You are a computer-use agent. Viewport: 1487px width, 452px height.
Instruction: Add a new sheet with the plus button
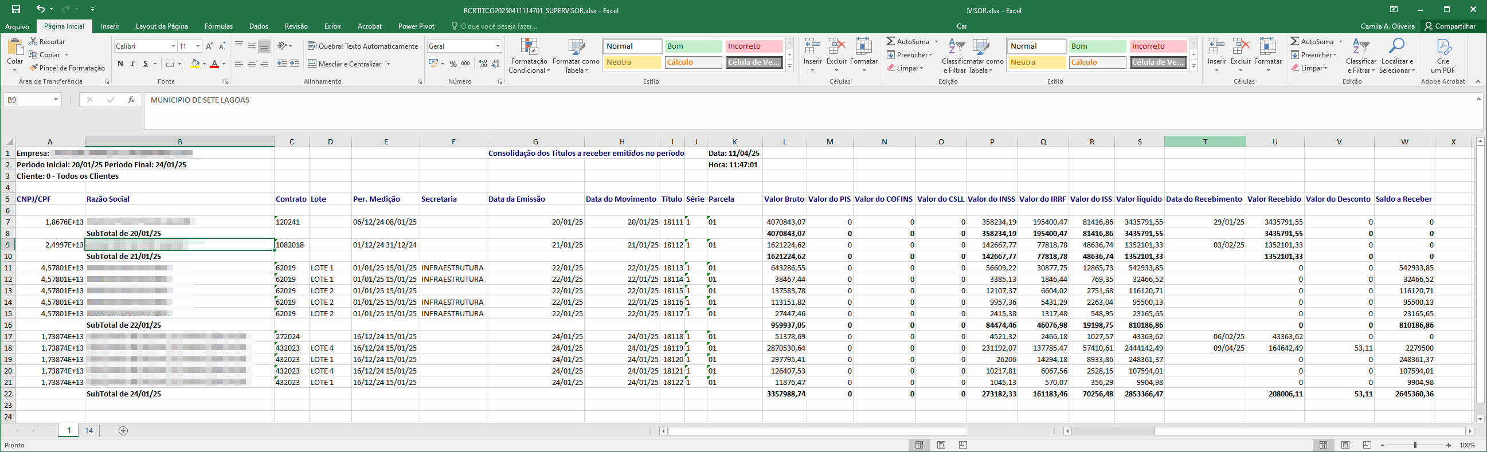click(123, 431)
